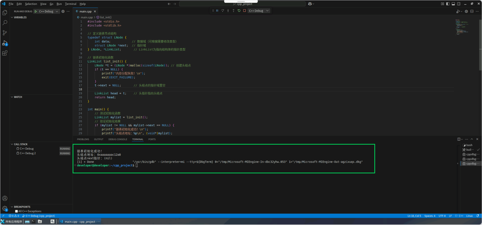The height and width of the screenshot is (225, 482).
Task: Open the Terminal menu
Action: (71, 4)
